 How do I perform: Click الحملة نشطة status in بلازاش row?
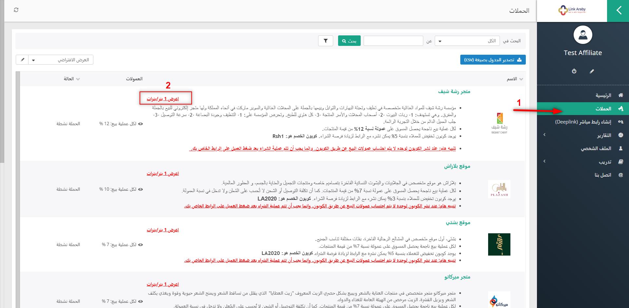click(x=68, y=189)
